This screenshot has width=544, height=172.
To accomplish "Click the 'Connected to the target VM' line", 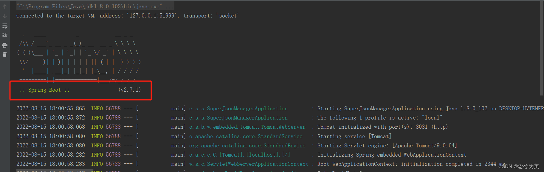I will coord(127,16).
